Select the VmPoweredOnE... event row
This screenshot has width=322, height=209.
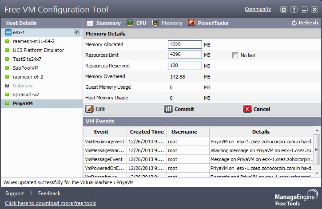tap(199, 168)
